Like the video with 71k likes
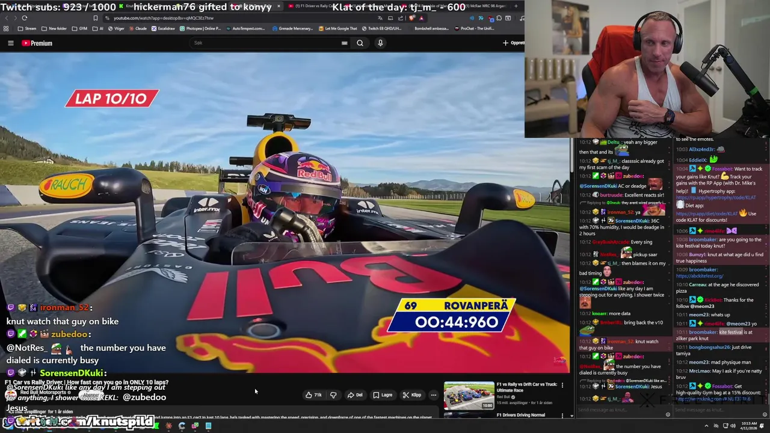The height and width of the screenshot is (433, 770). tap(313, 395)
